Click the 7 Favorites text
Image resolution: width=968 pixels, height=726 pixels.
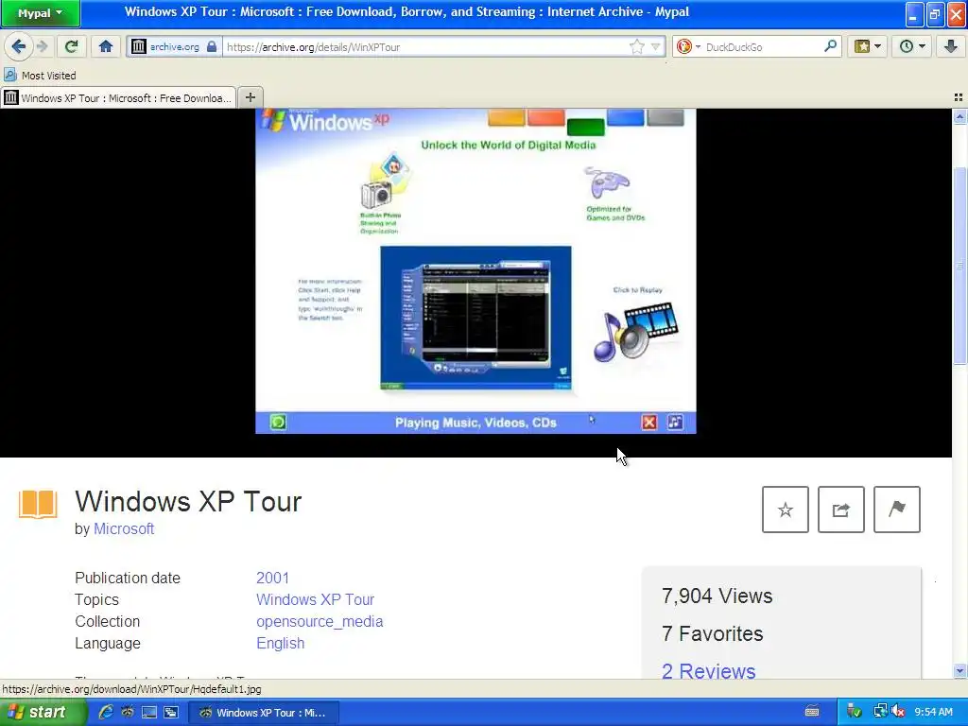[x=712, y=633]
